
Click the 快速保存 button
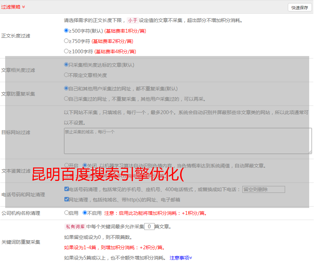[300, 8]
